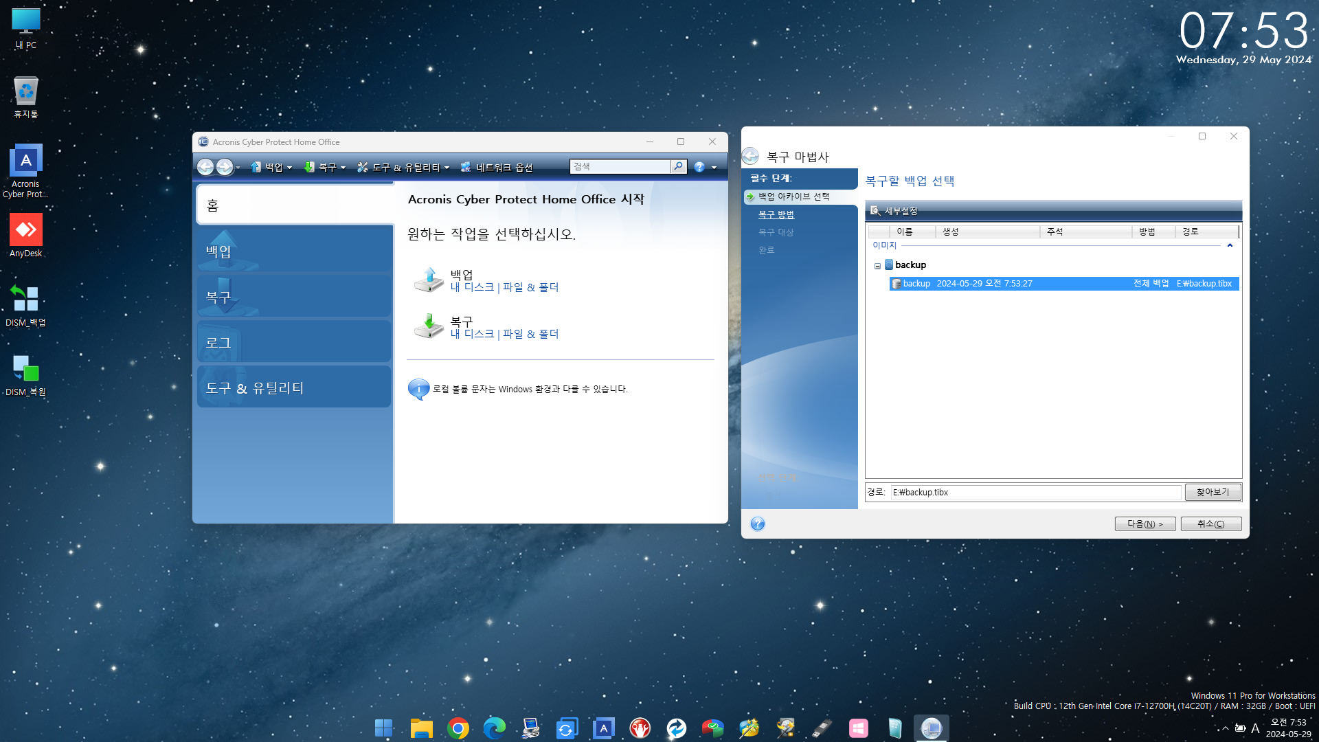Image resolution: width=1319 pixels, height=742 pixels.
Task: Open the DISM_복원 desktop shortcut
Action: 26,375
